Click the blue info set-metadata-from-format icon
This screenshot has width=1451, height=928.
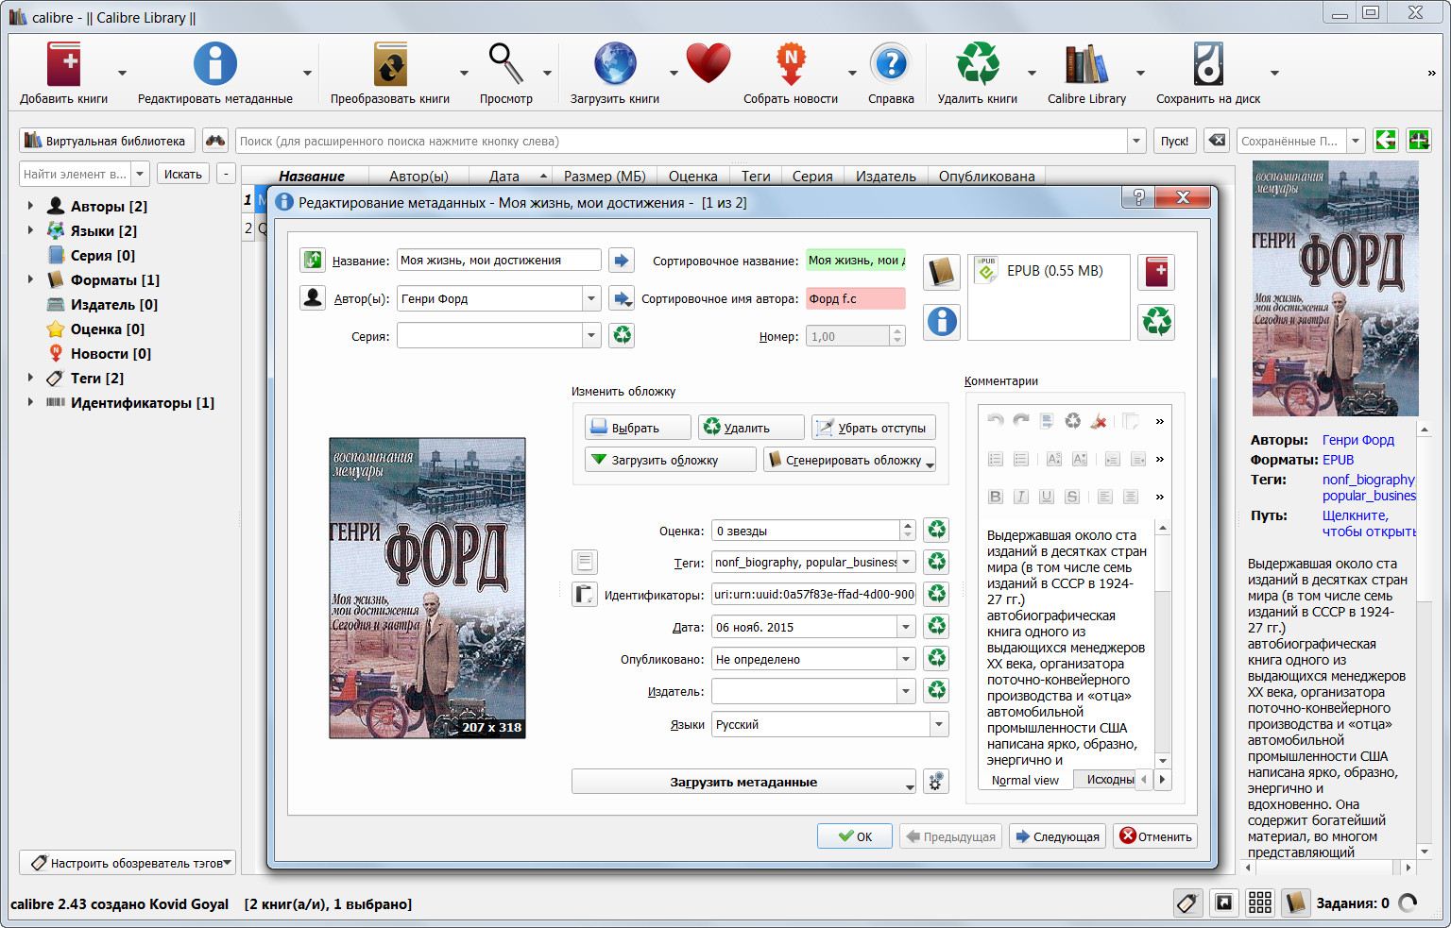tap(942, 322)
